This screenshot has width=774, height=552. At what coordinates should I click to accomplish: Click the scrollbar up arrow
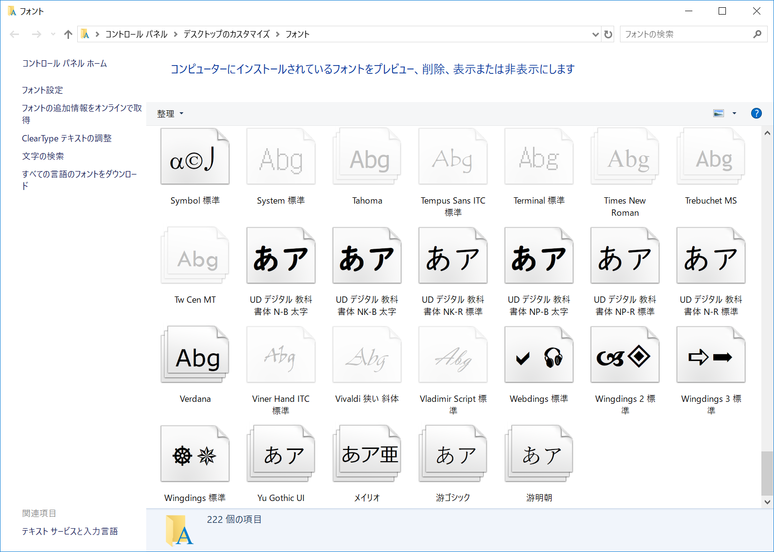767,133
